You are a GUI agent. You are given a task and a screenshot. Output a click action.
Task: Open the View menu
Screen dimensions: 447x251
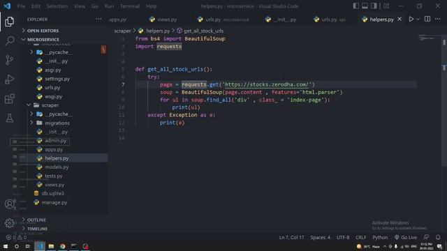[x=80, y=6]
